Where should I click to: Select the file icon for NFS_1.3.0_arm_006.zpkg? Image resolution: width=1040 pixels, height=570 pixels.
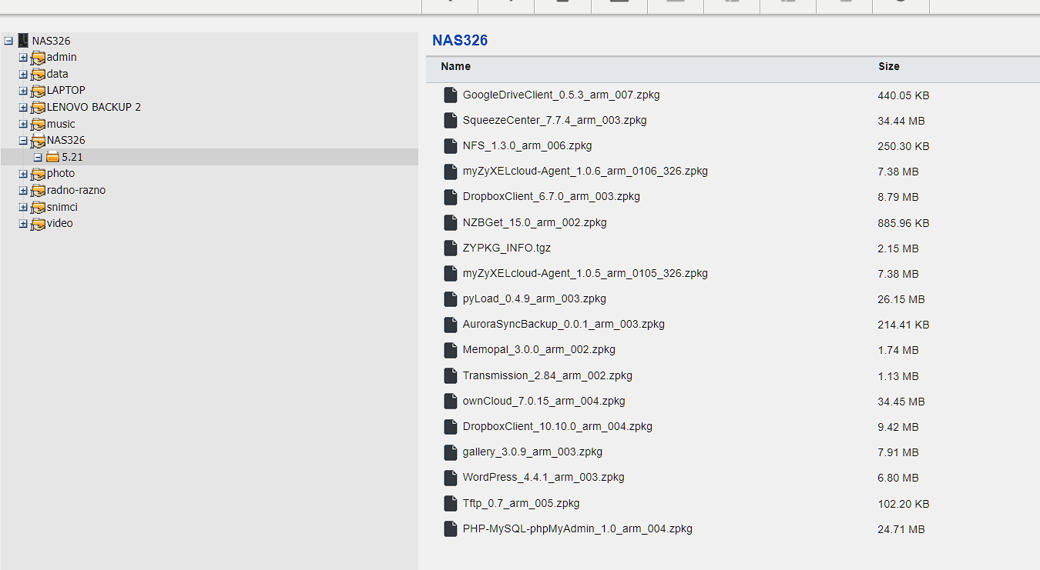click(451, 146)
